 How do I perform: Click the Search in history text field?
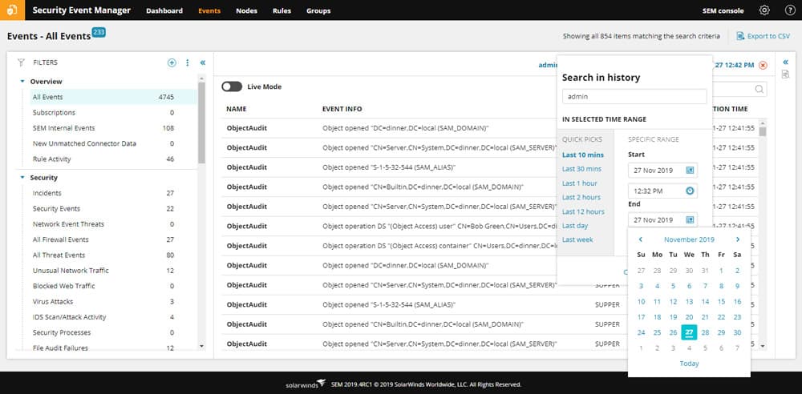[x=634, y=96]
